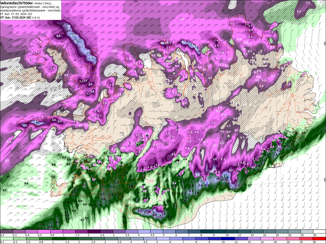Click the 9.5 precipitation value on map

point(225,176)
